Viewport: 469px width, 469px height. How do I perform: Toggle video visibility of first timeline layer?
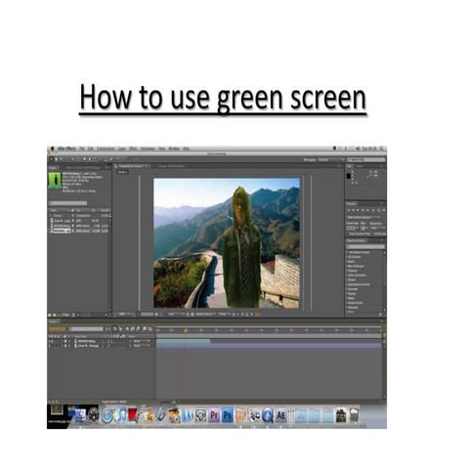click(x=50, y=341)
